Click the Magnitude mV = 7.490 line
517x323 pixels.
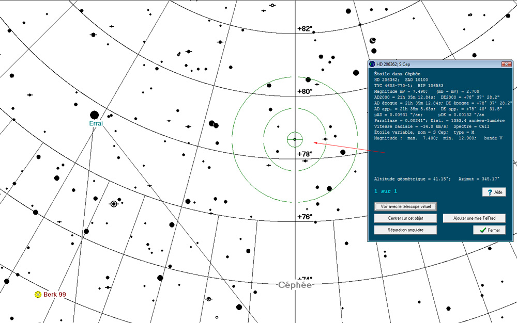point(427,91)
